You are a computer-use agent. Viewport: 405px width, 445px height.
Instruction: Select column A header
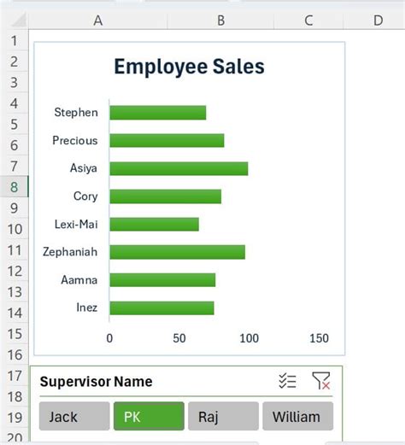[x=98, y=20]
